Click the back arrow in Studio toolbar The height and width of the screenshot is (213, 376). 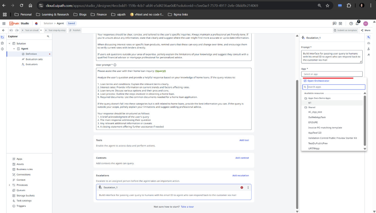point(3,30)
